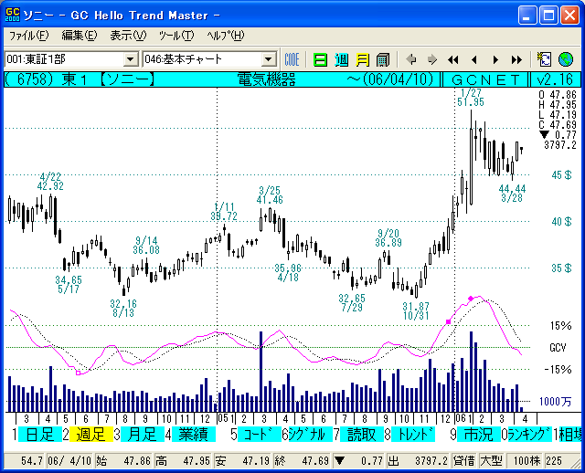
Task: Click the double-right fast-forward arrow
Action: coord(516,59)
